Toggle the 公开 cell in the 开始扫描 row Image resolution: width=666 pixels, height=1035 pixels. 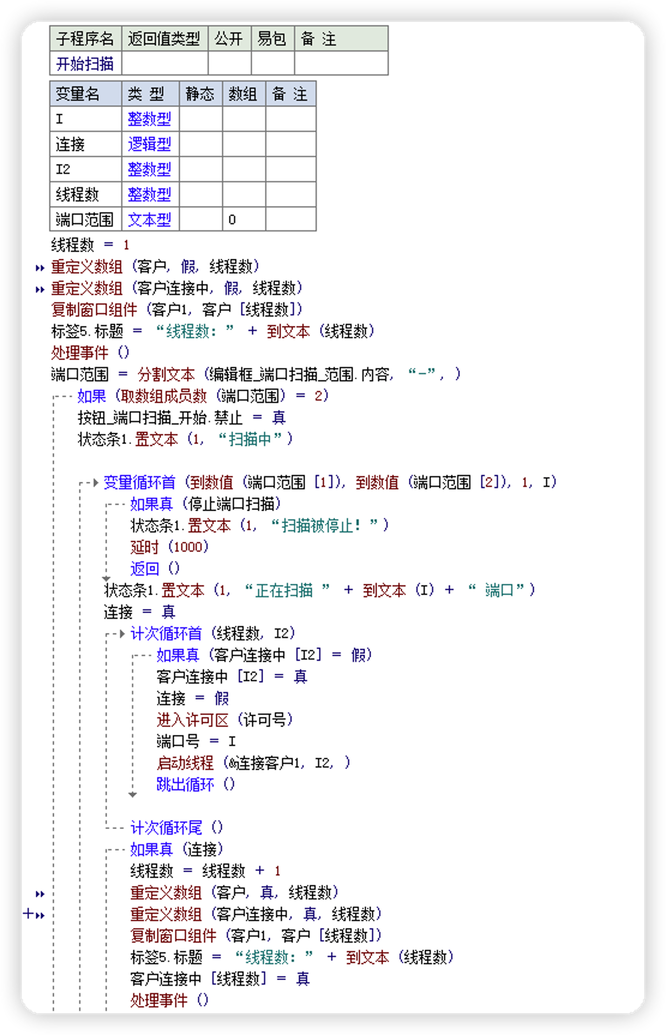pos(229,63)
